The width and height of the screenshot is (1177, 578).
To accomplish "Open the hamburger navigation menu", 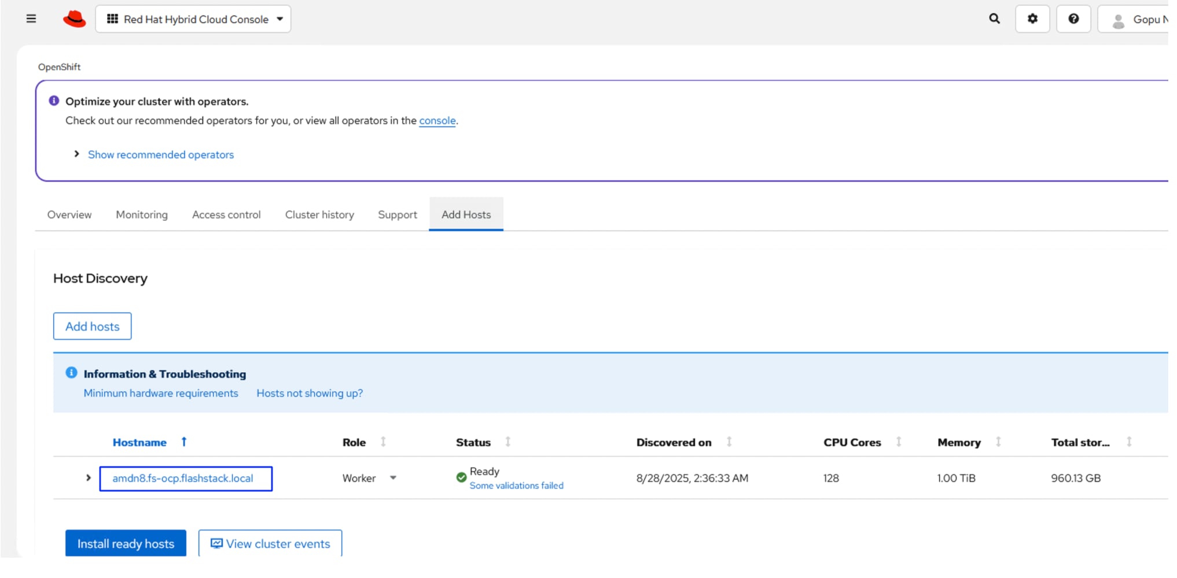I will tap(31, 19).
